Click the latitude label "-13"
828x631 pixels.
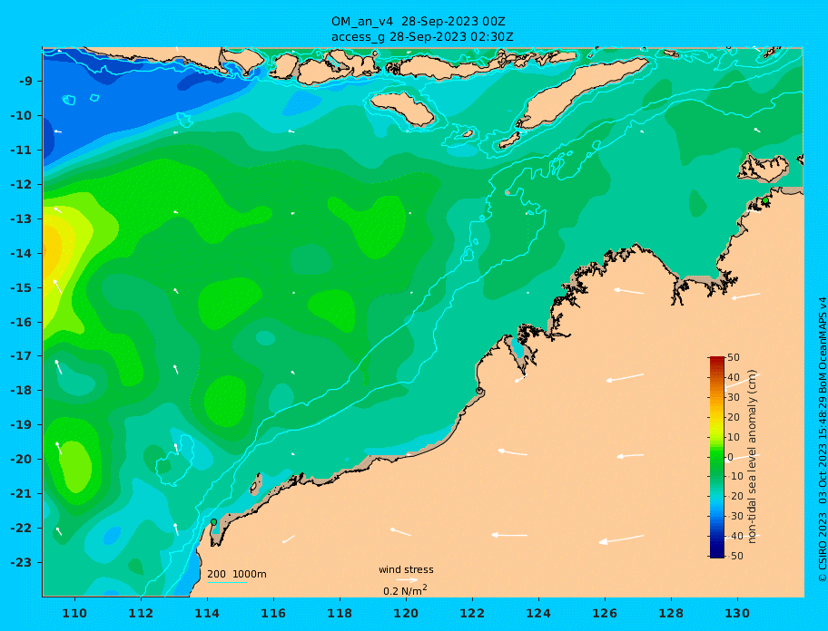[x=22, y=218]
